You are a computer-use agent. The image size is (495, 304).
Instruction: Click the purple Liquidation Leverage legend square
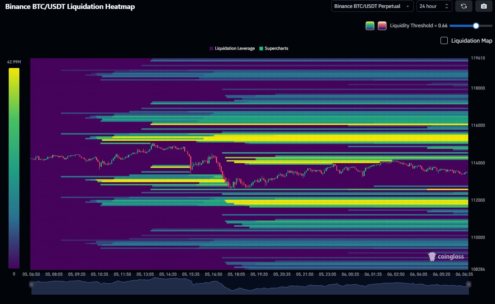[x=211, y=48]
